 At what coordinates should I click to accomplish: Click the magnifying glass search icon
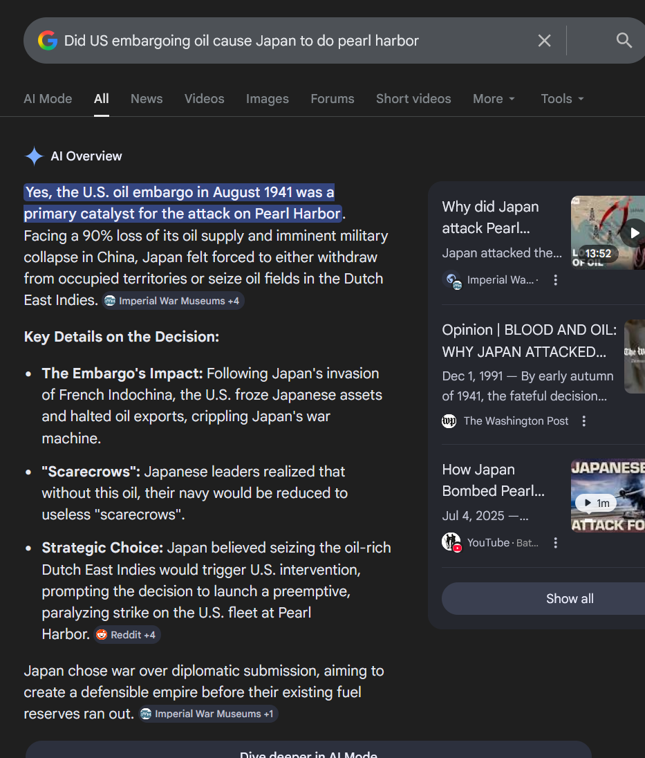pyautogui.click(x=624, y=41)
